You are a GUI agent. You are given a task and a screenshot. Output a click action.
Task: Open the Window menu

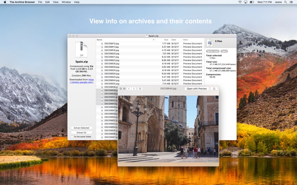pyautogui.click(x=66, y=2)
